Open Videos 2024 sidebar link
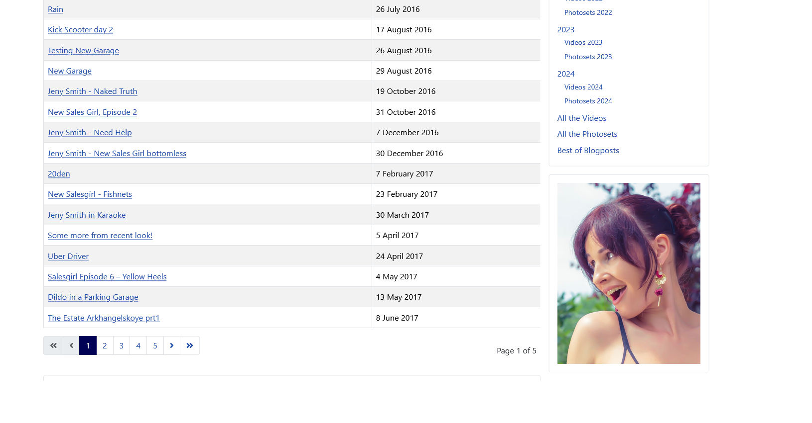 click(583, 87)
